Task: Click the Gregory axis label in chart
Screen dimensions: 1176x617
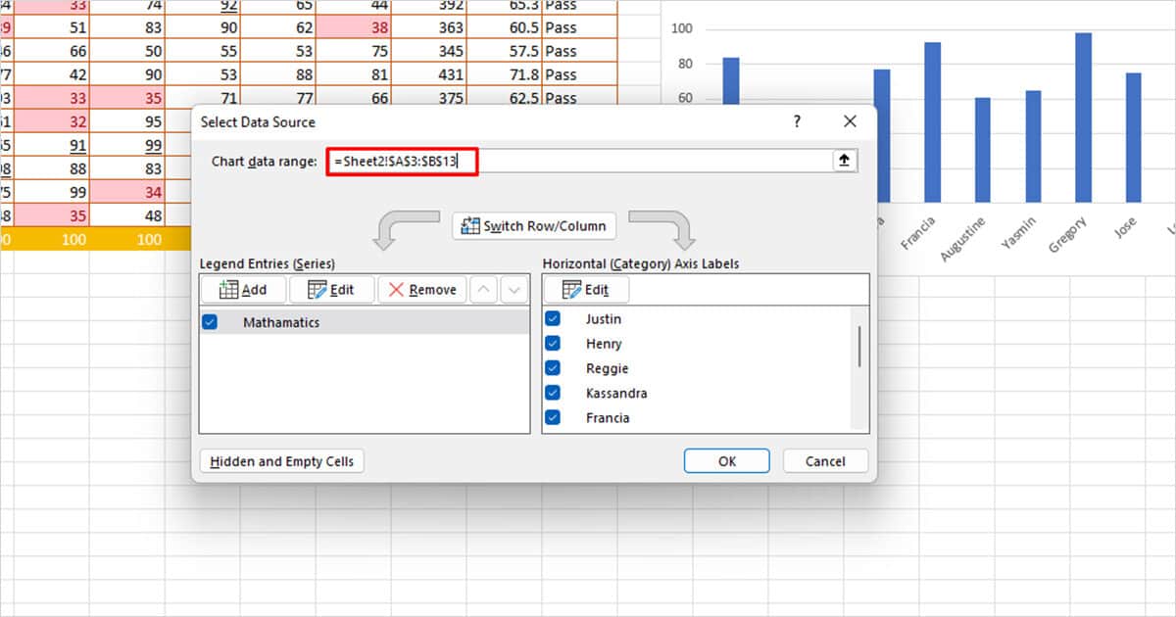Action: [x=1068, y=236]
